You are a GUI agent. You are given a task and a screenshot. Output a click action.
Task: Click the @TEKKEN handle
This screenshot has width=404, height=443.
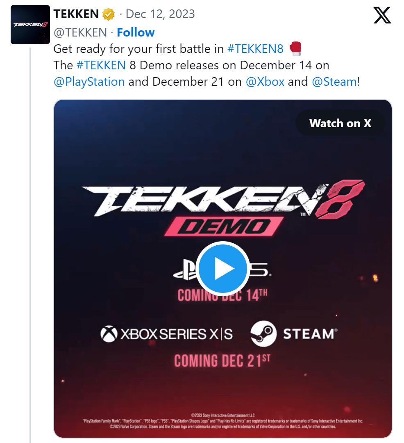pyautogui.click(x=80, y=32)
